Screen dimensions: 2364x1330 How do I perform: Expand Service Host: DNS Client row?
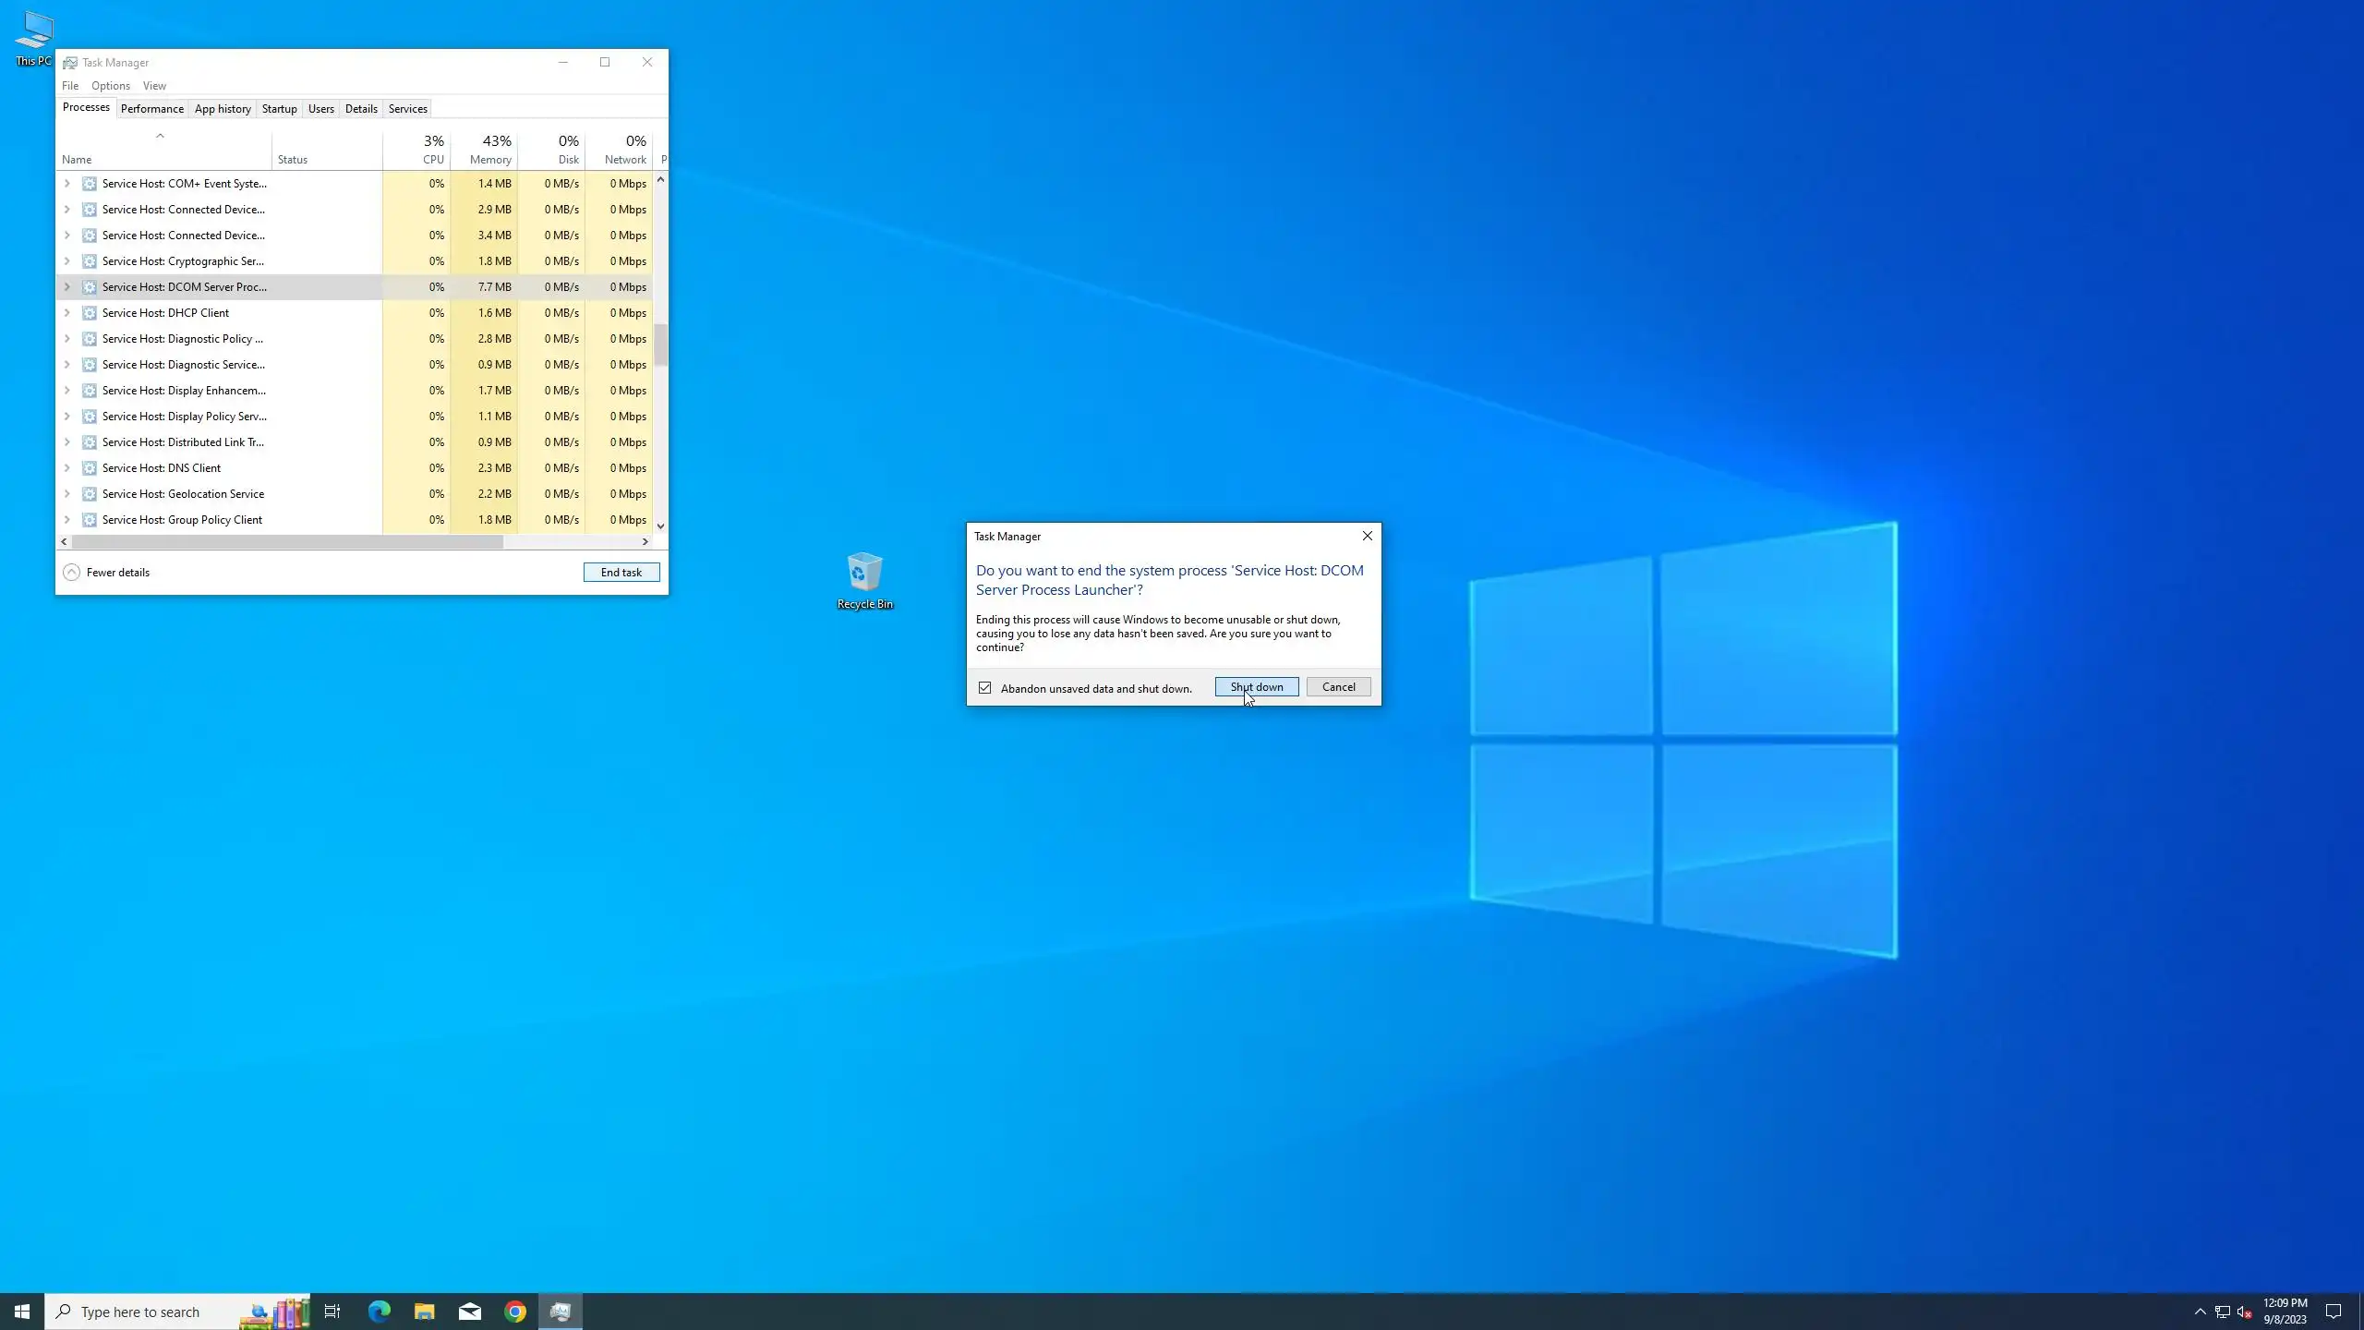pos(66,468)
